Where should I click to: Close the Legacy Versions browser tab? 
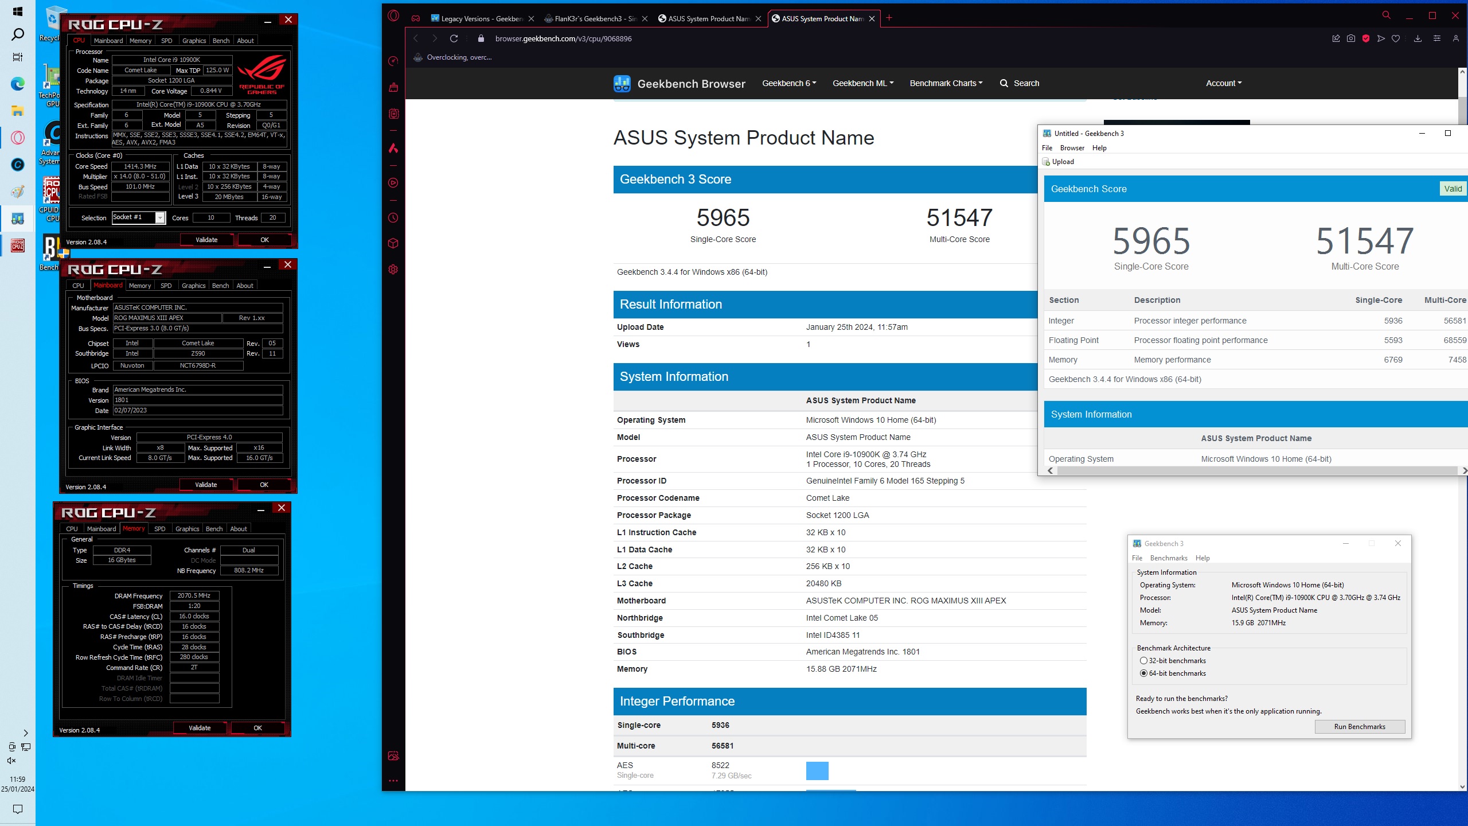click(x=531, y=19)
